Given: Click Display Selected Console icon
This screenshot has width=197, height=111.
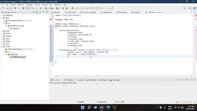Looking at the screenshot, I should coord(181,80).
